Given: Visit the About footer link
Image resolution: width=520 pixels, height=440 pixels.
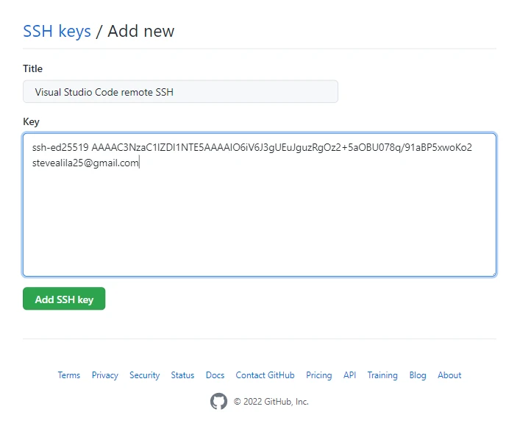Looking at the screenshot, I should tap(449, 375).
